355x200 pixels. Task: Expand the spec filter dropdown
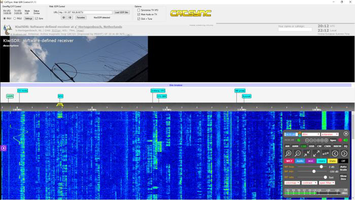(x=327, y=183)
